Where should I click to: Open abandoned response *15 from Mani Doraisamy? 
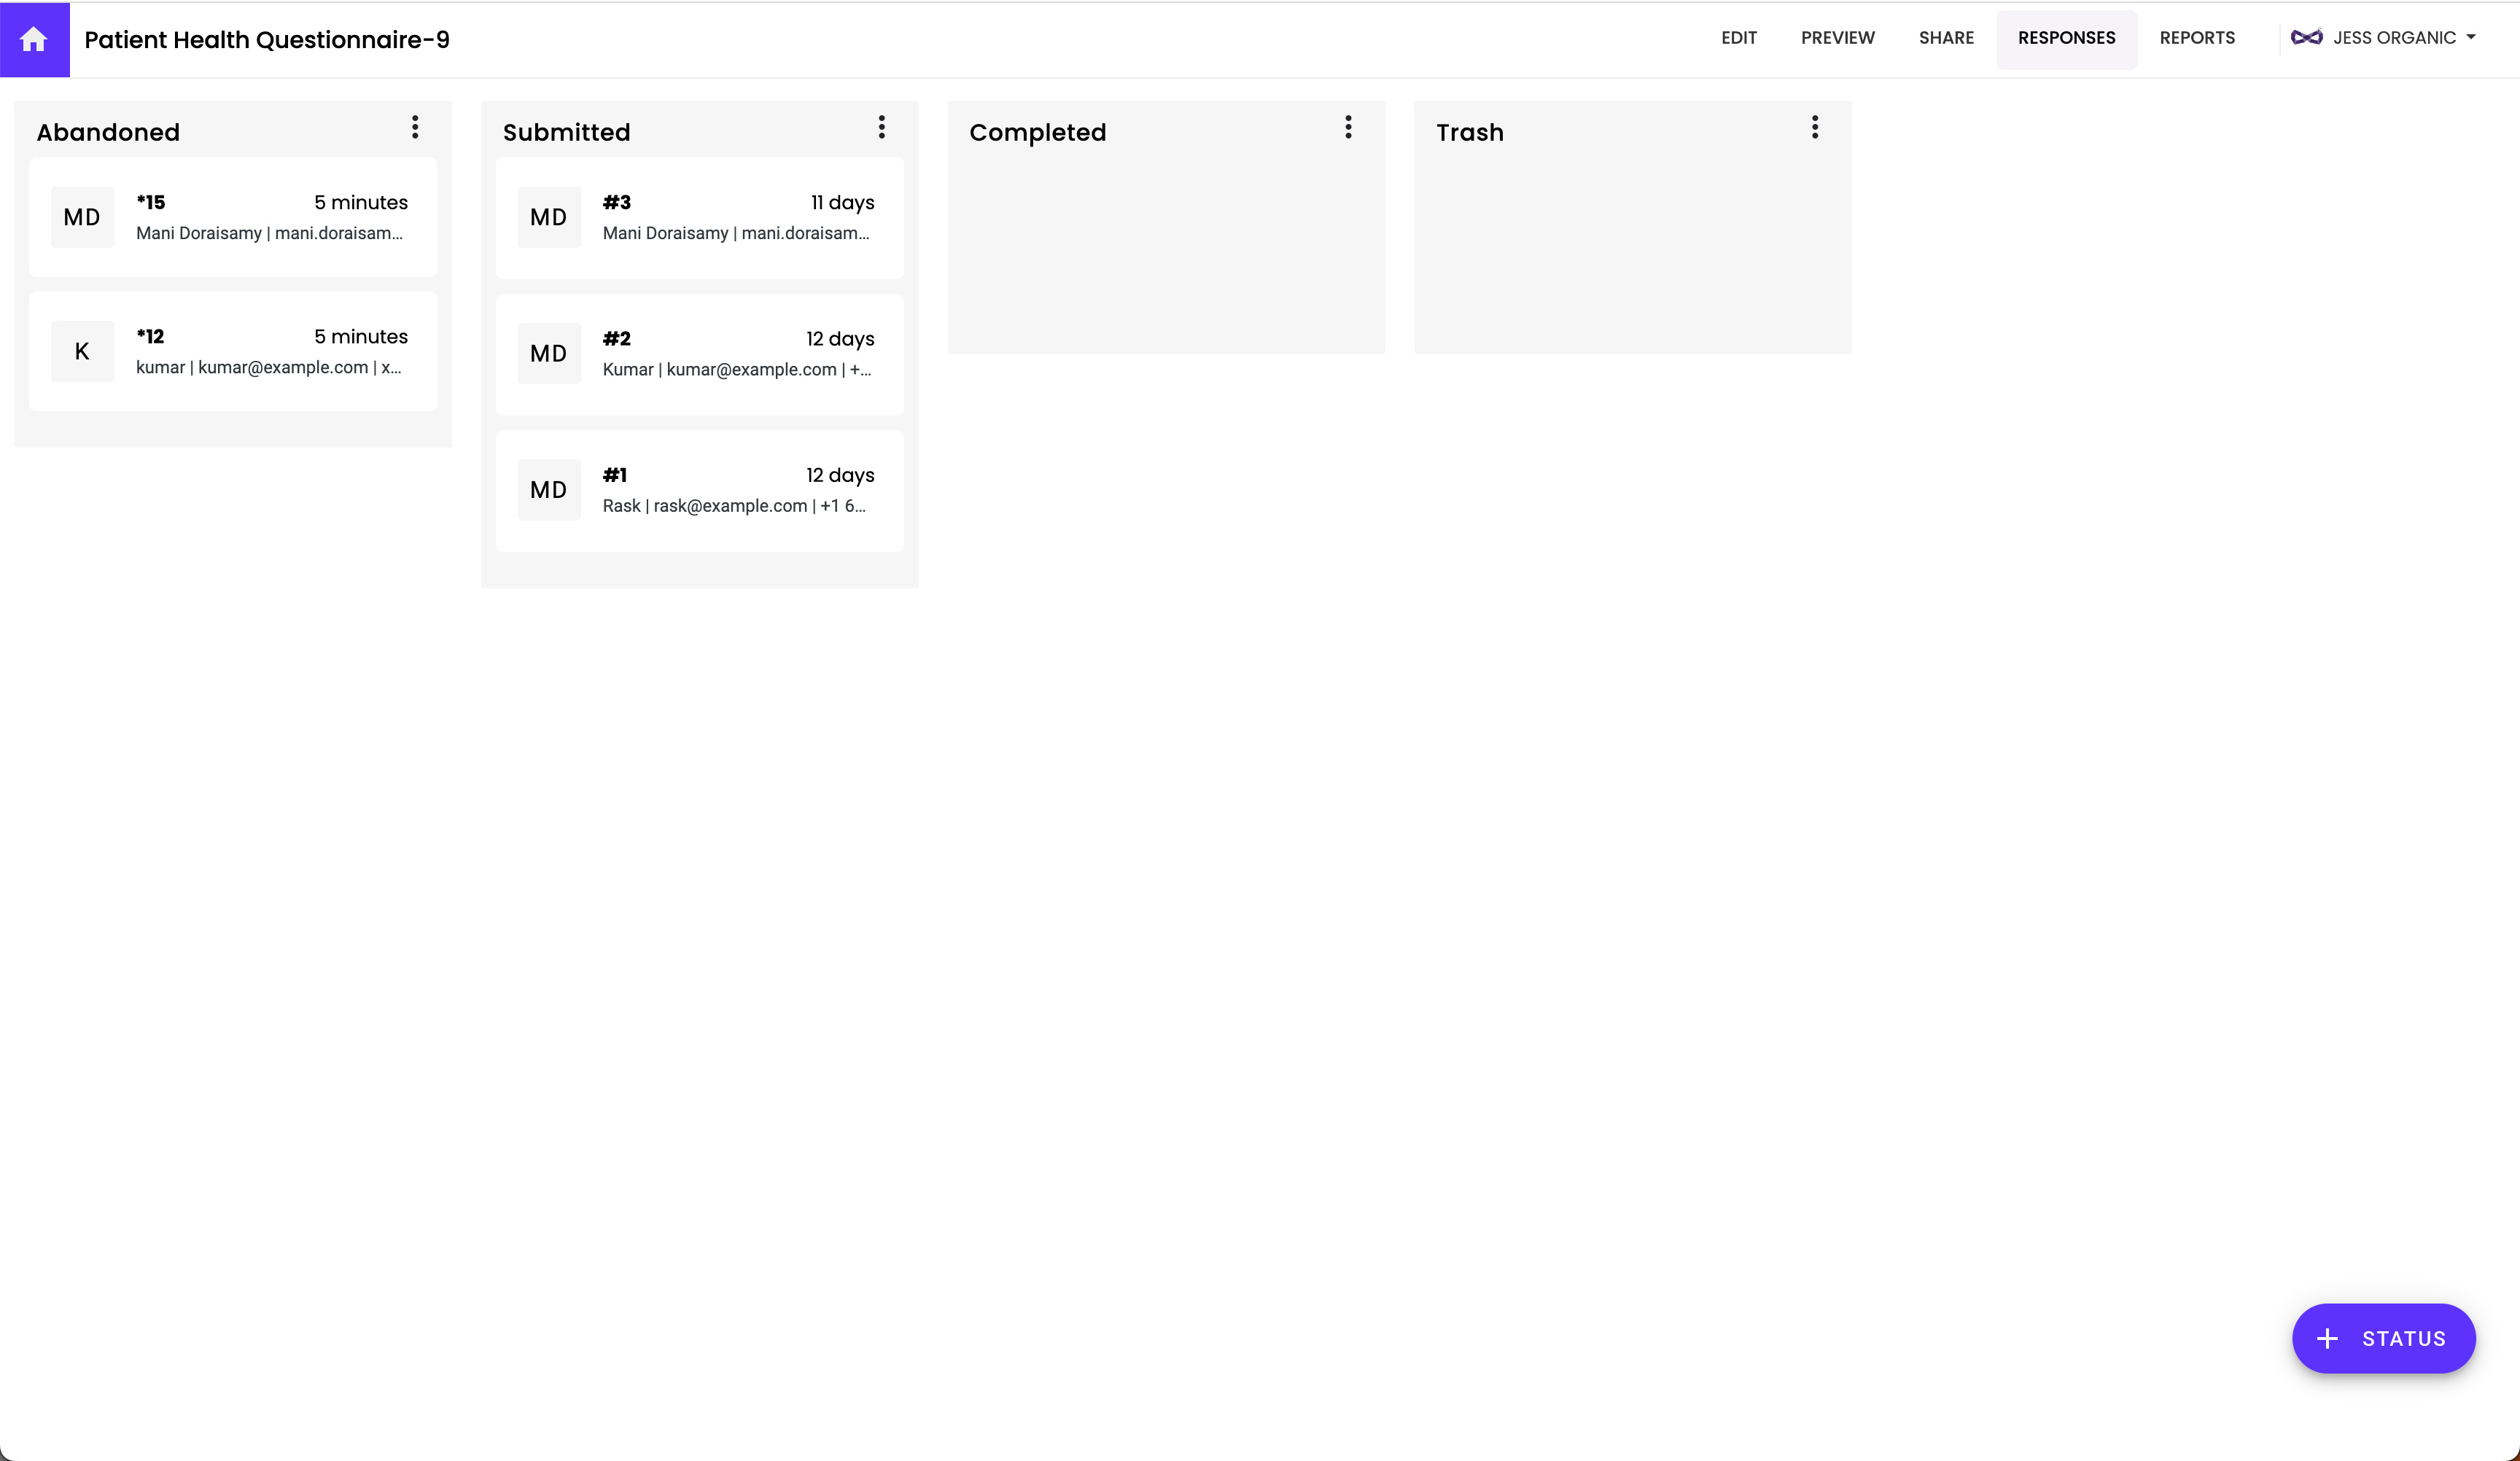click(233, 217)
